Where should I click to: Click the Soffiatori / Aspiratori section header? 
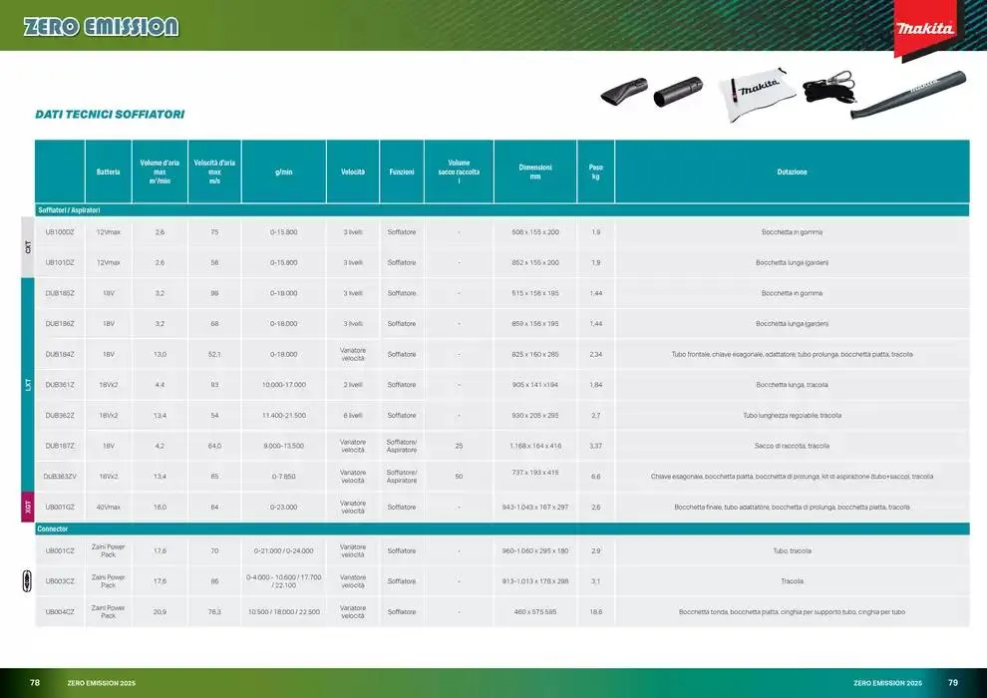[69, 210]
